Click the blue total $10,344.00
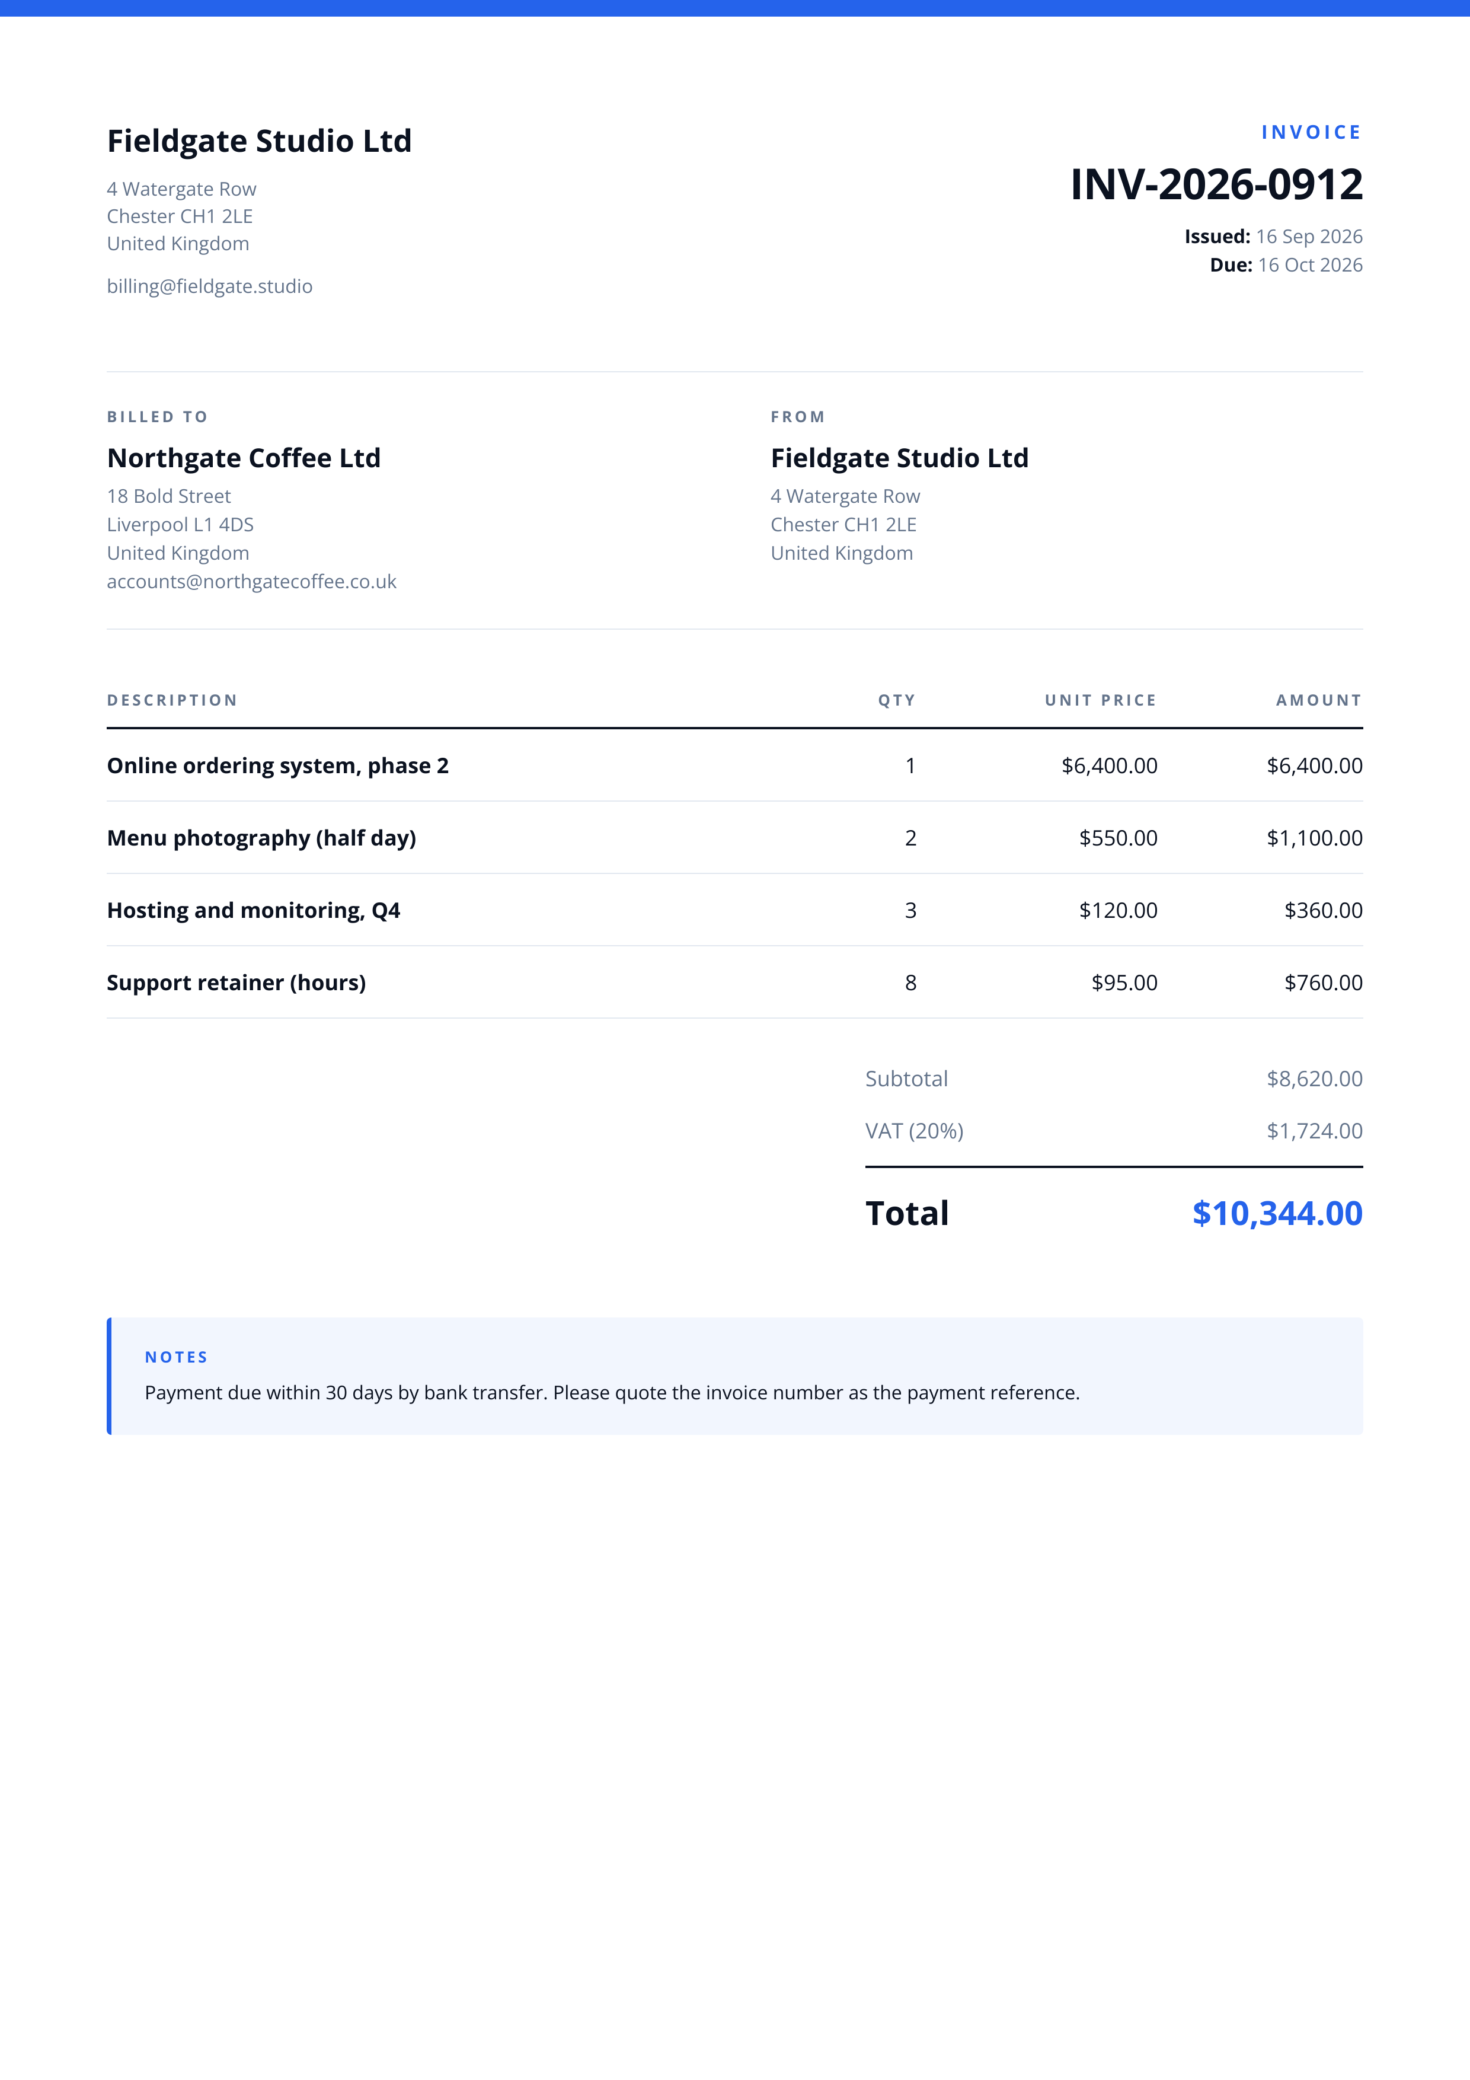 tap(1277, 1214)
